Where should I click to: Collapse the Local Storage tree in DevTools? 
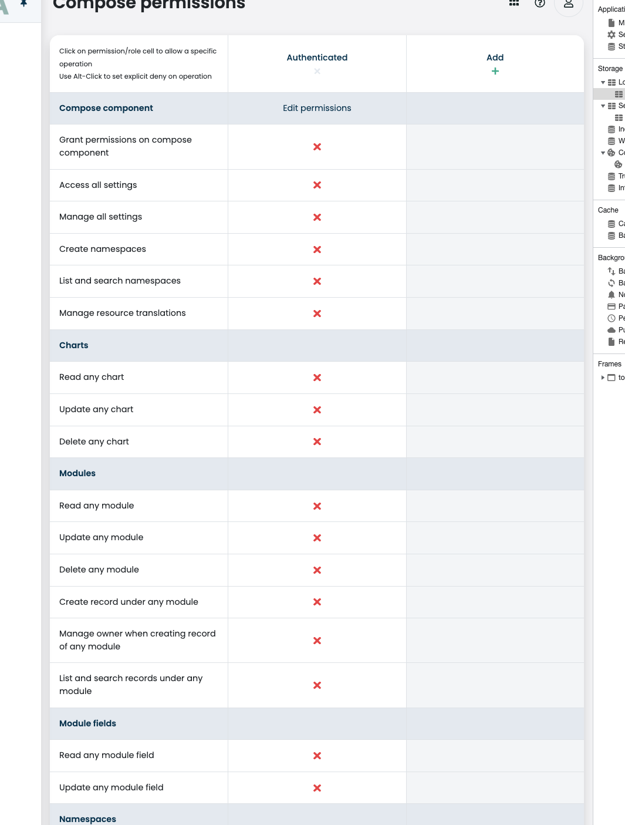click(x=603, y=82)
